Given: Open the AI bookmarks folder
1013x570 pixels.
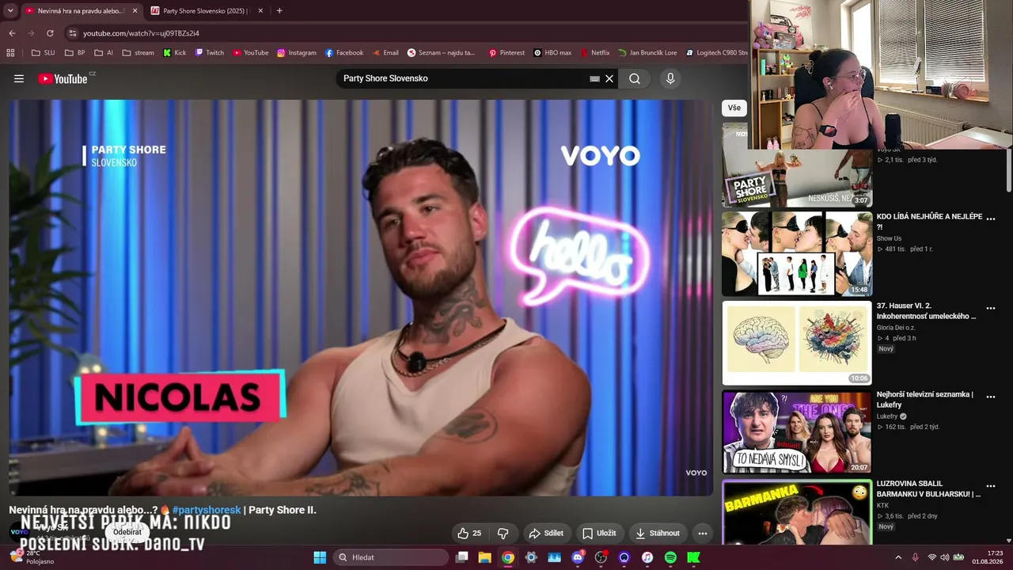Looking at the screenshot, I should point(104,53).
